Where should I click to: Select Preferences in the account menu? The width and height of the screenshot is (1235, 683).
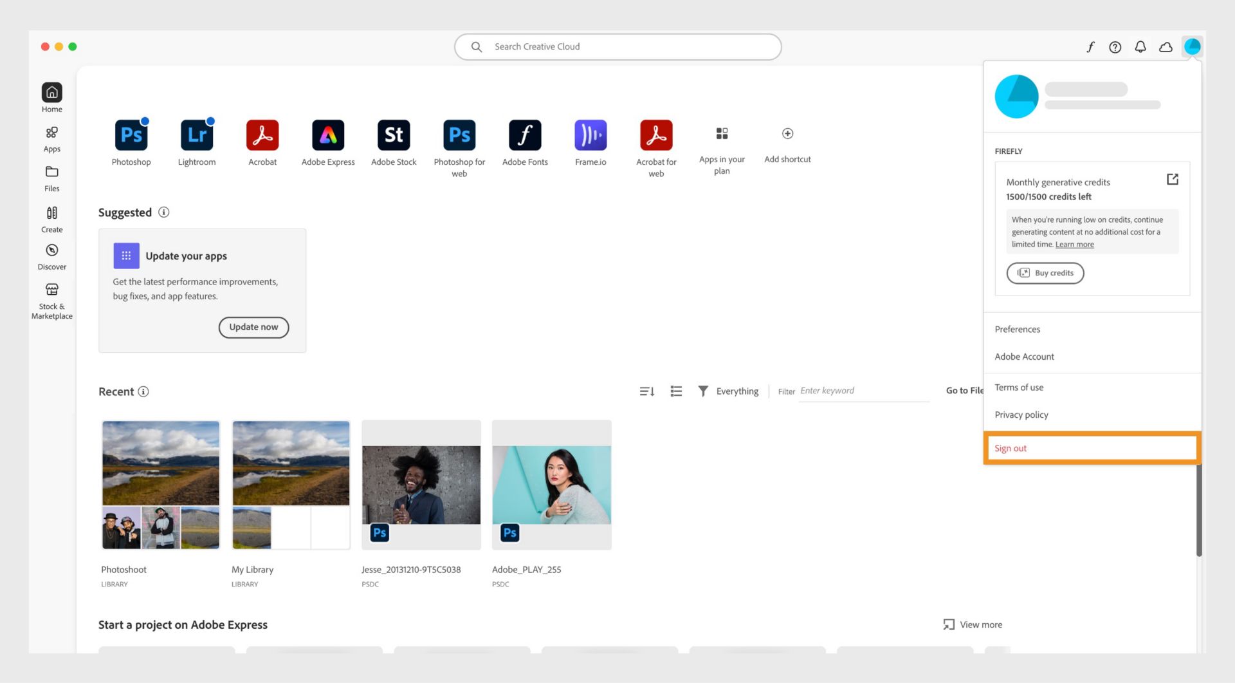coord(1017,329)
